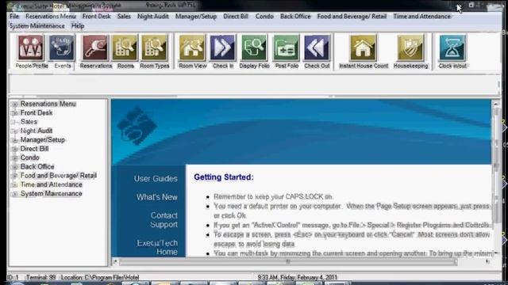Click the date and time status entry

[x=297, y=277]
